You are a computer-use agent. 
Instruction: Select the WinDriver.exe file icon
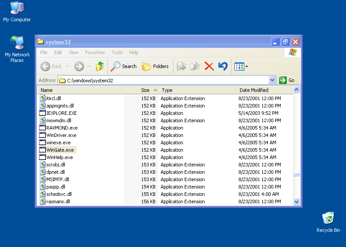click(42, 135)
